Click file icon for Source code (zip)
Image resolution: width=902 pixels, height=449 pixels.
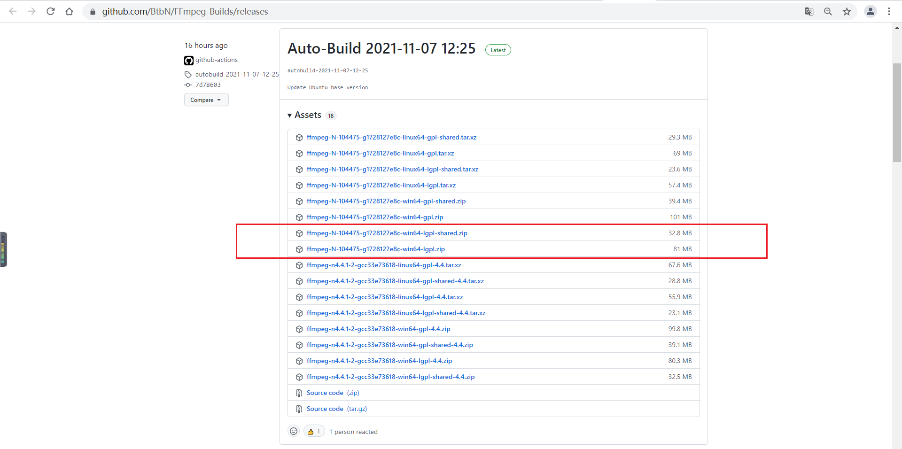click(x=299, y=393)
